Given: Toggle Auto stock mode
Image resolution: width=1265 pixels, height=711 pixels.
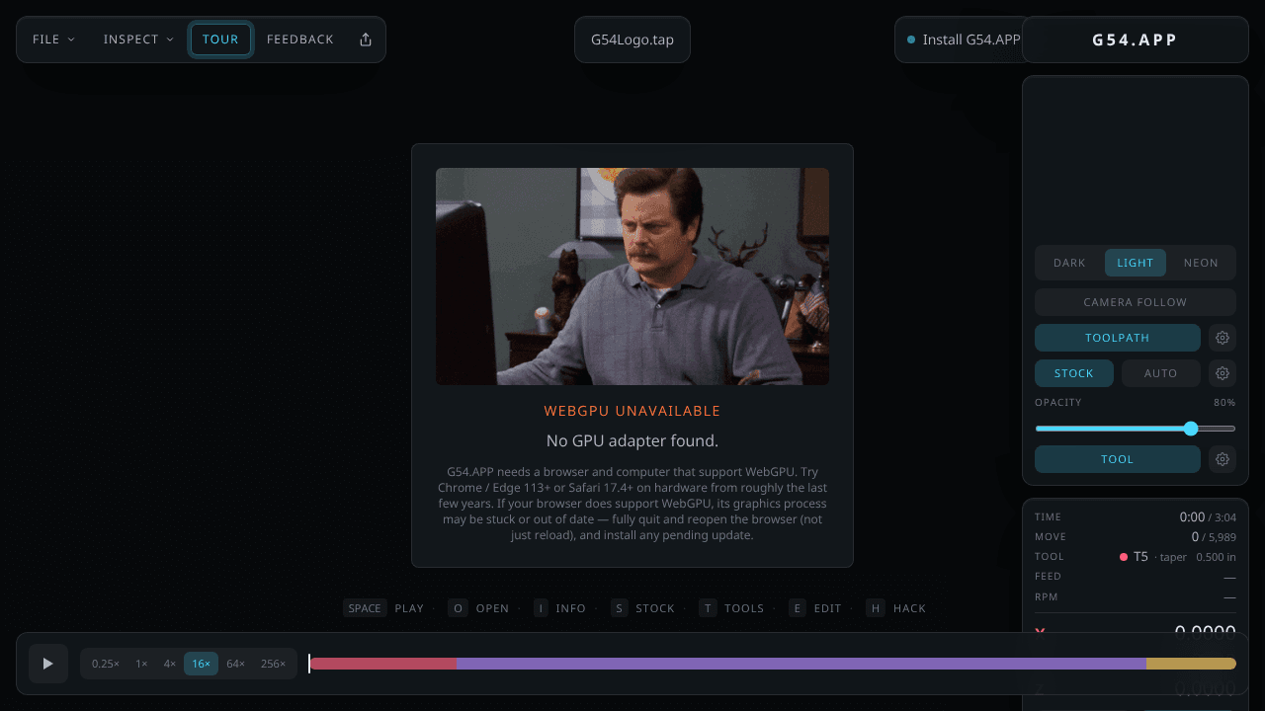Looking at the screenshot, I should click(x=1161, y=373).
